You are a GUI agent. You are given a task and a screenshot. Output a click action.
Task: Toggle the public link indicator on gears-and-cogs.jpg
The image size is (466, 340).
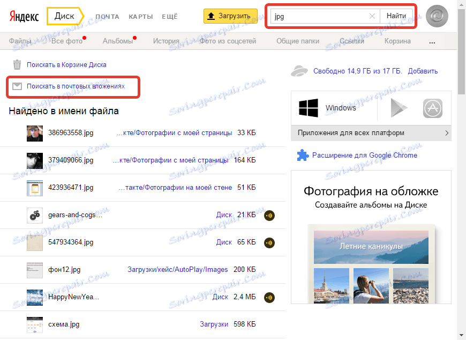pyautogui.click(x=269, y=215)
